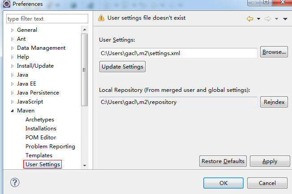
Task: Collapse the Maven tree node
Action: pyautogui.click(x=12, y=111)
